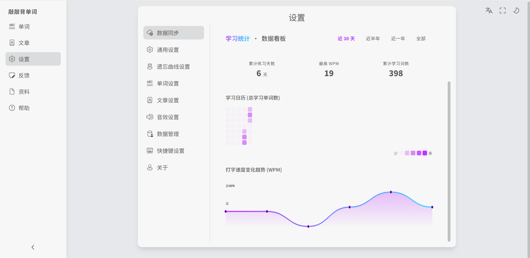This screenshot has height=258, width=530.
Task: Go to 资料 page in sidebar
Action: (x=33, y=92)
